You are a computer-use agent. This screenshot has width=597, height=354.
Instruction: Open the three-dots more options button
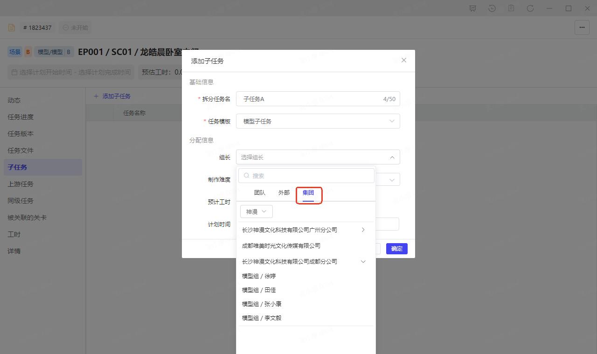(582, 27)
